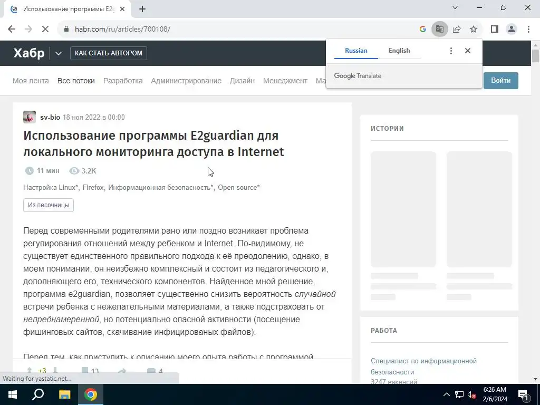Open the Информационная безопасность hub link
Viewport: 540px width, 405px height.
pos(161,188)
